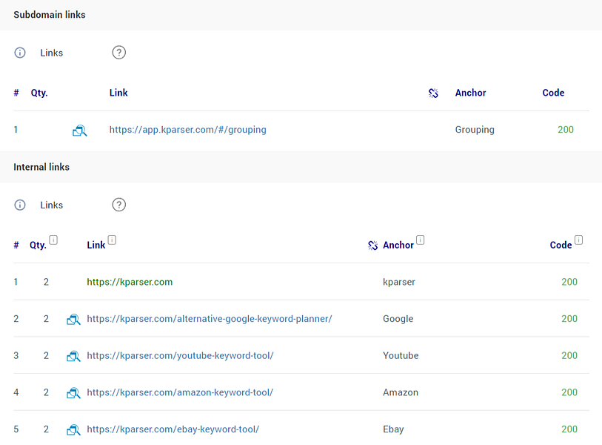This screenshot has width=602, height=445.
Task: Sort the Internal links table by the Link column
Action: tap(95, 245)
